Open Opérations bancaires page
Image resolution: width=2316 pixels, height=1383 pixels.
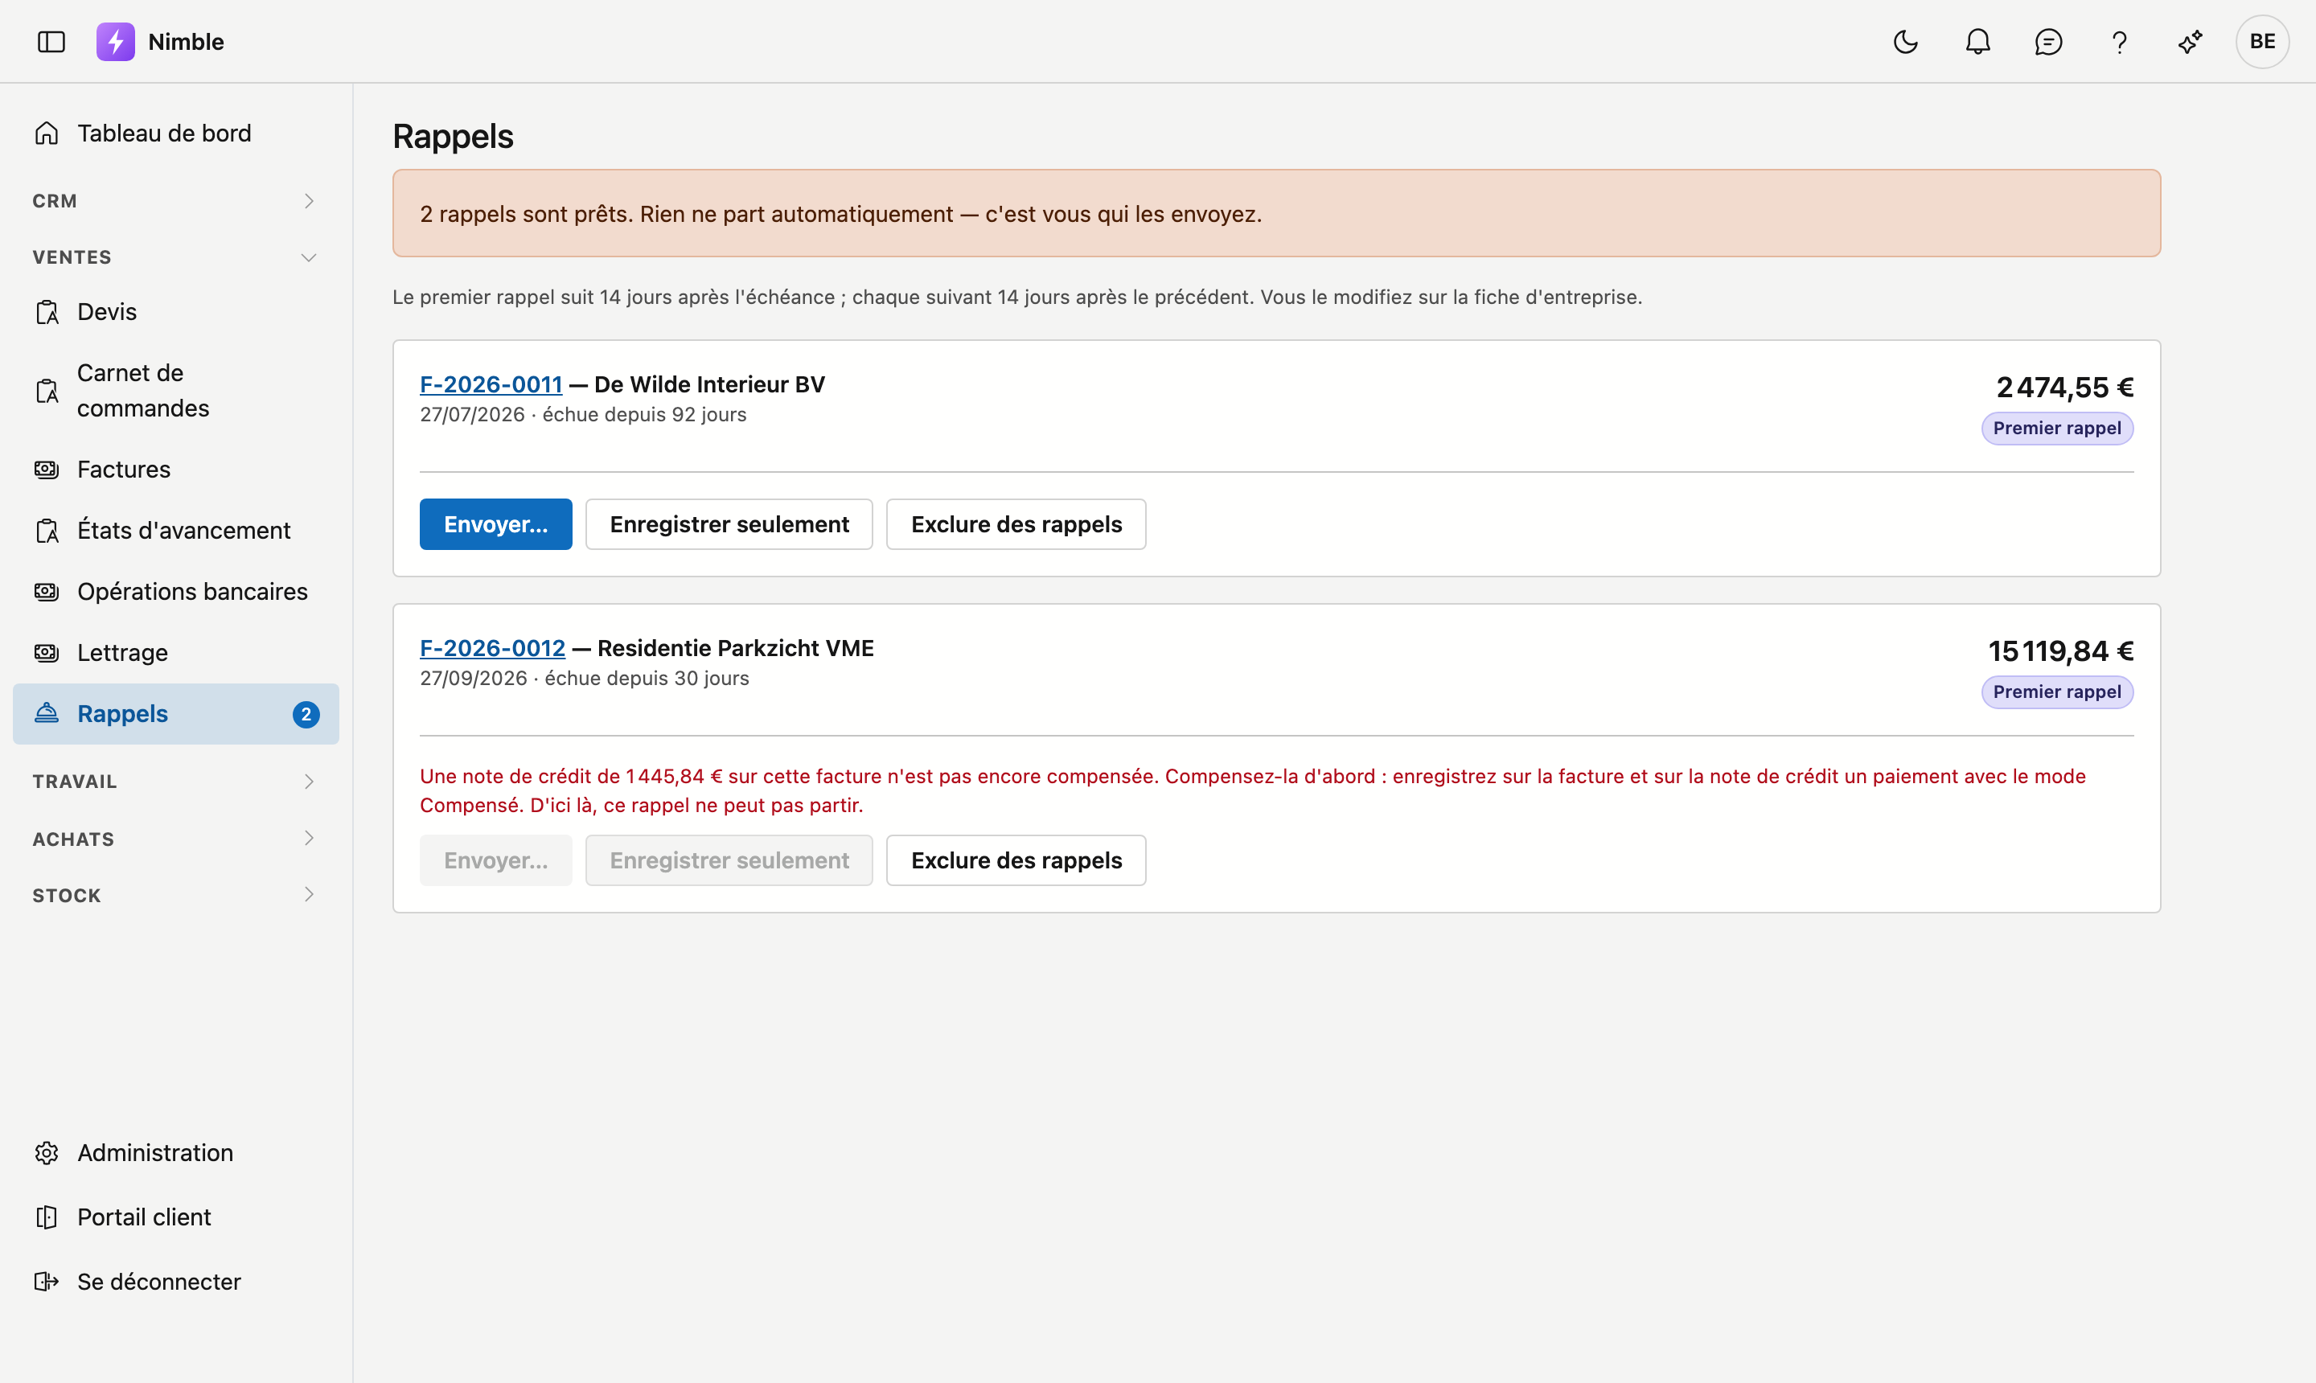176,592
